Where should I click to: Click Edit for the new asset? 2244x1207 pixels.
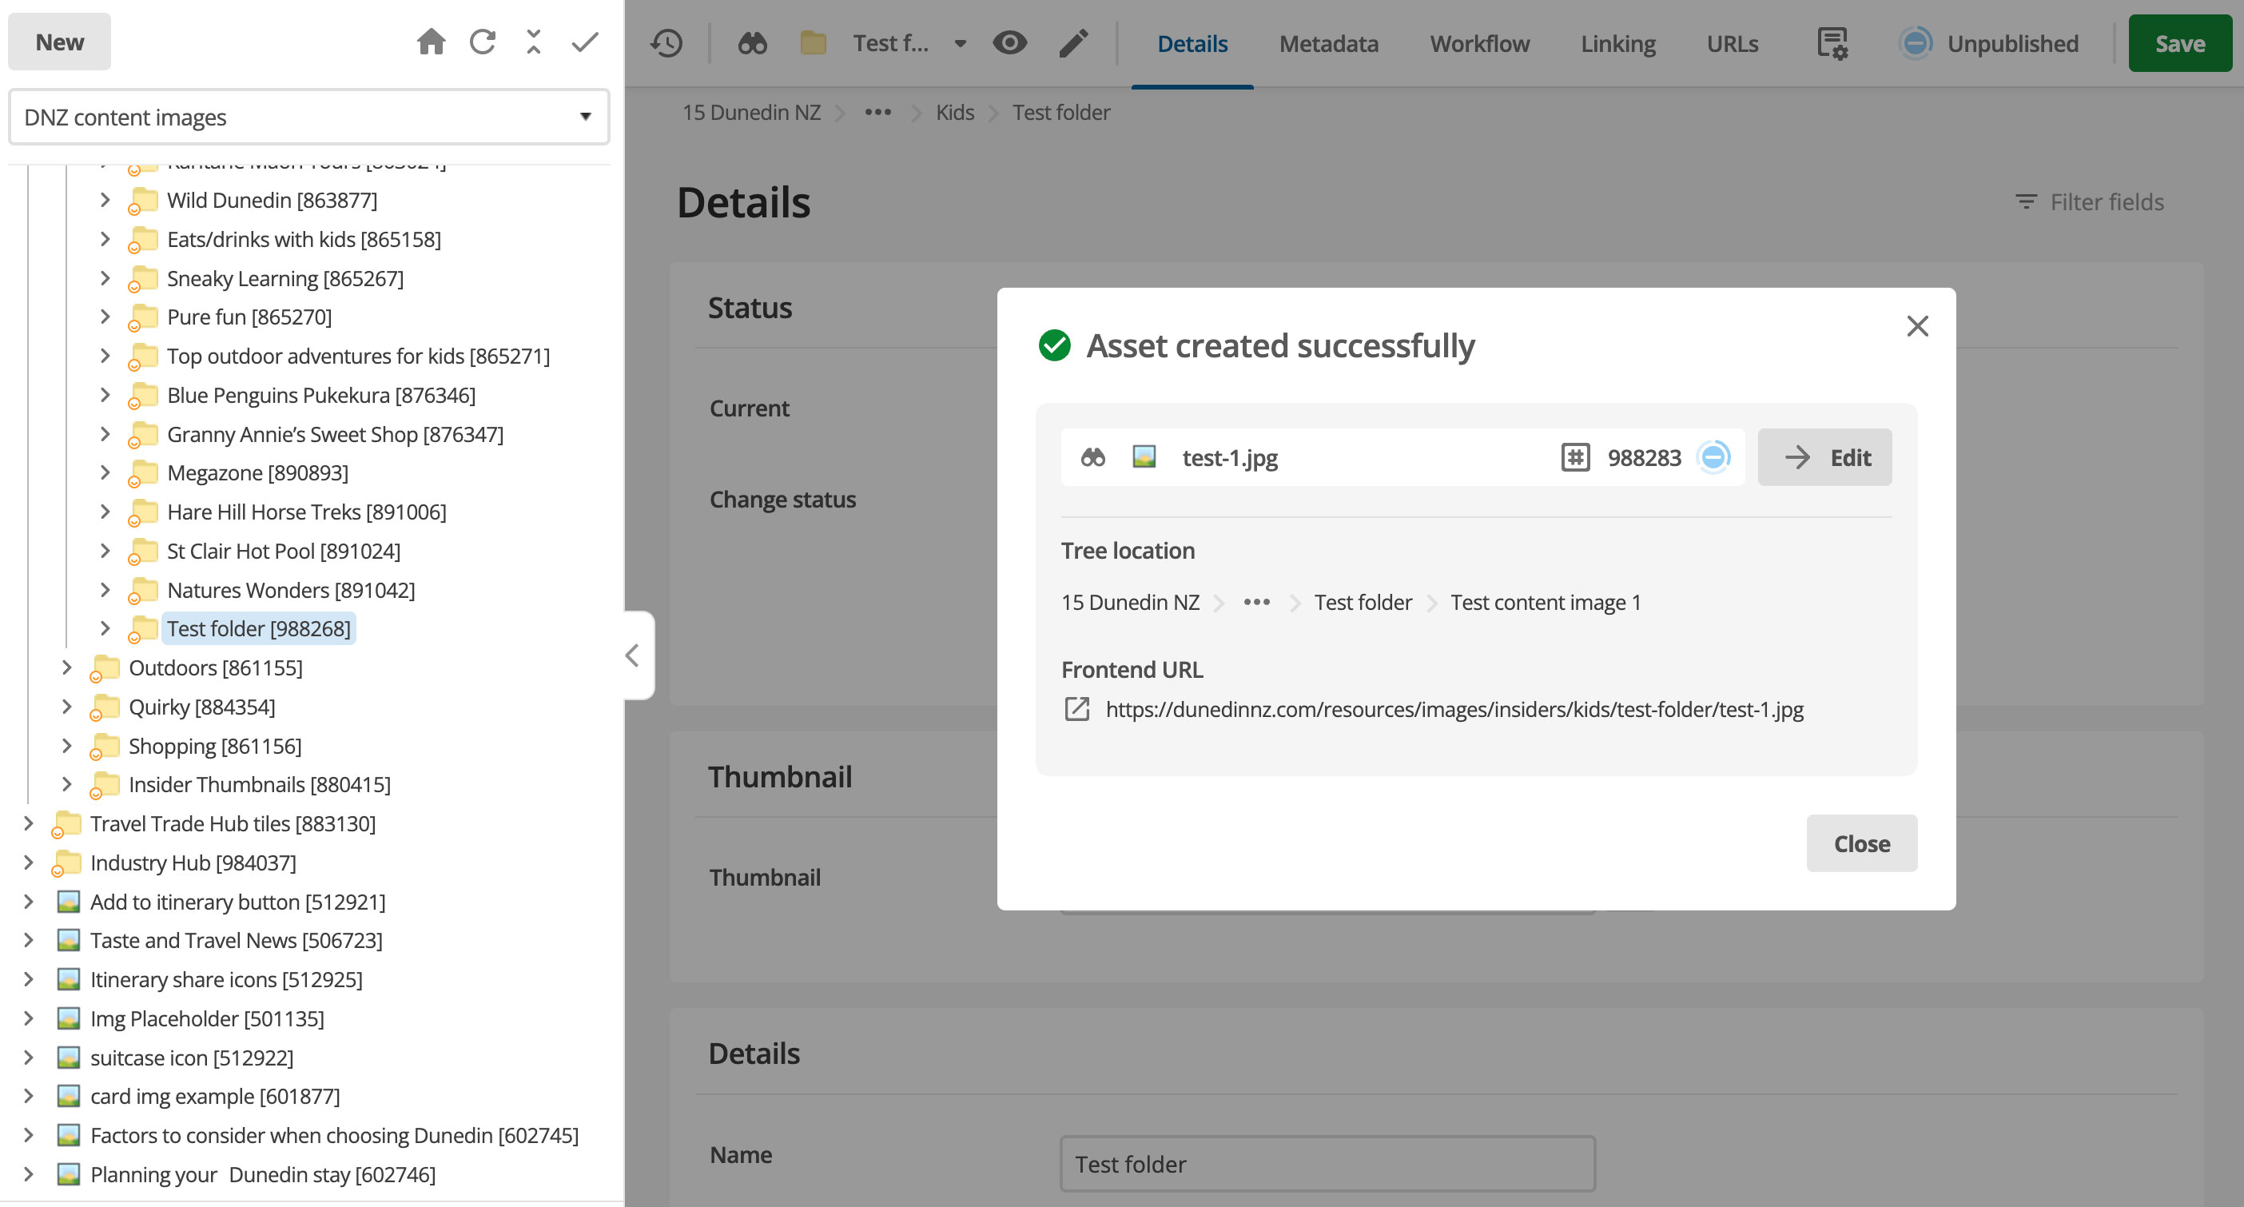point(1824,457)
